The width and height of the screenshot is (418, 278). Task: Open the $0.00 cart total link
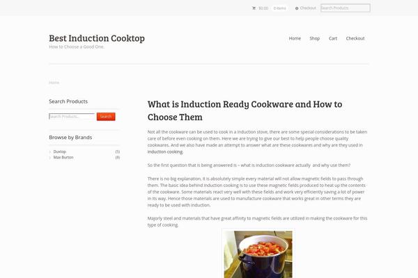click(x=263, y=8)
